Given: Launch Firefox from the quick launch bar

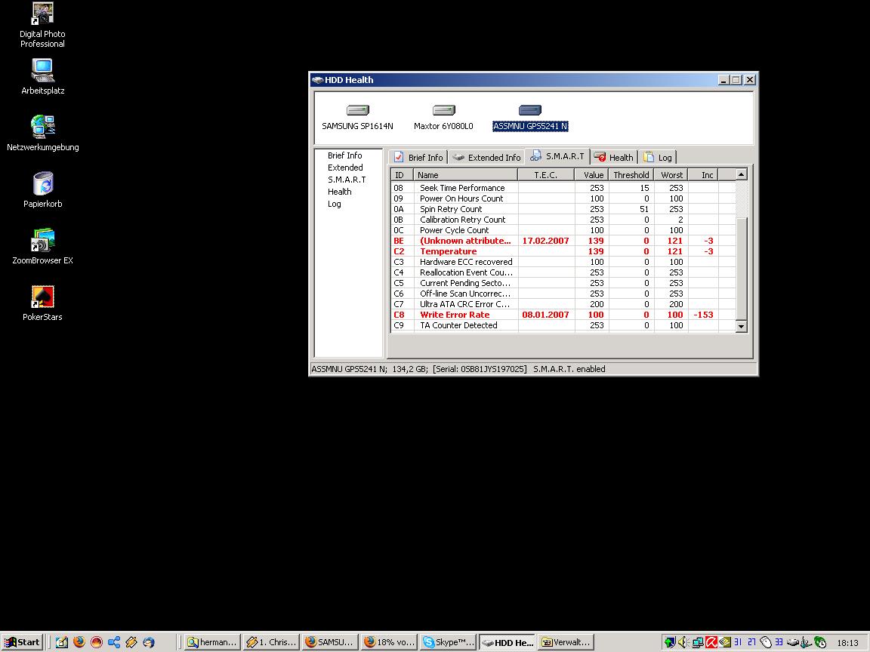Looking at the screenshot, I should click(79, 642).
